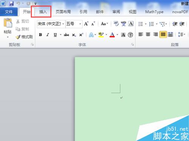Image resolution: width=189 pixels, height=141 pixels.
Task: Open the 剪贴板 (Clipboard) pane launcher
Action: (33, 44)
